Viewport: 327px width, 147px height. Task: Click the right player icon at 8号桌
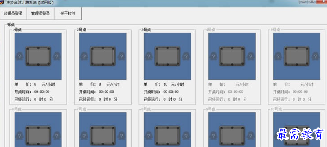point(186,136)
